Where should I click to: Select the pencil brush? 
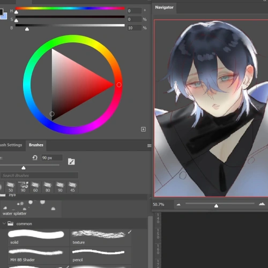[101, 256]
